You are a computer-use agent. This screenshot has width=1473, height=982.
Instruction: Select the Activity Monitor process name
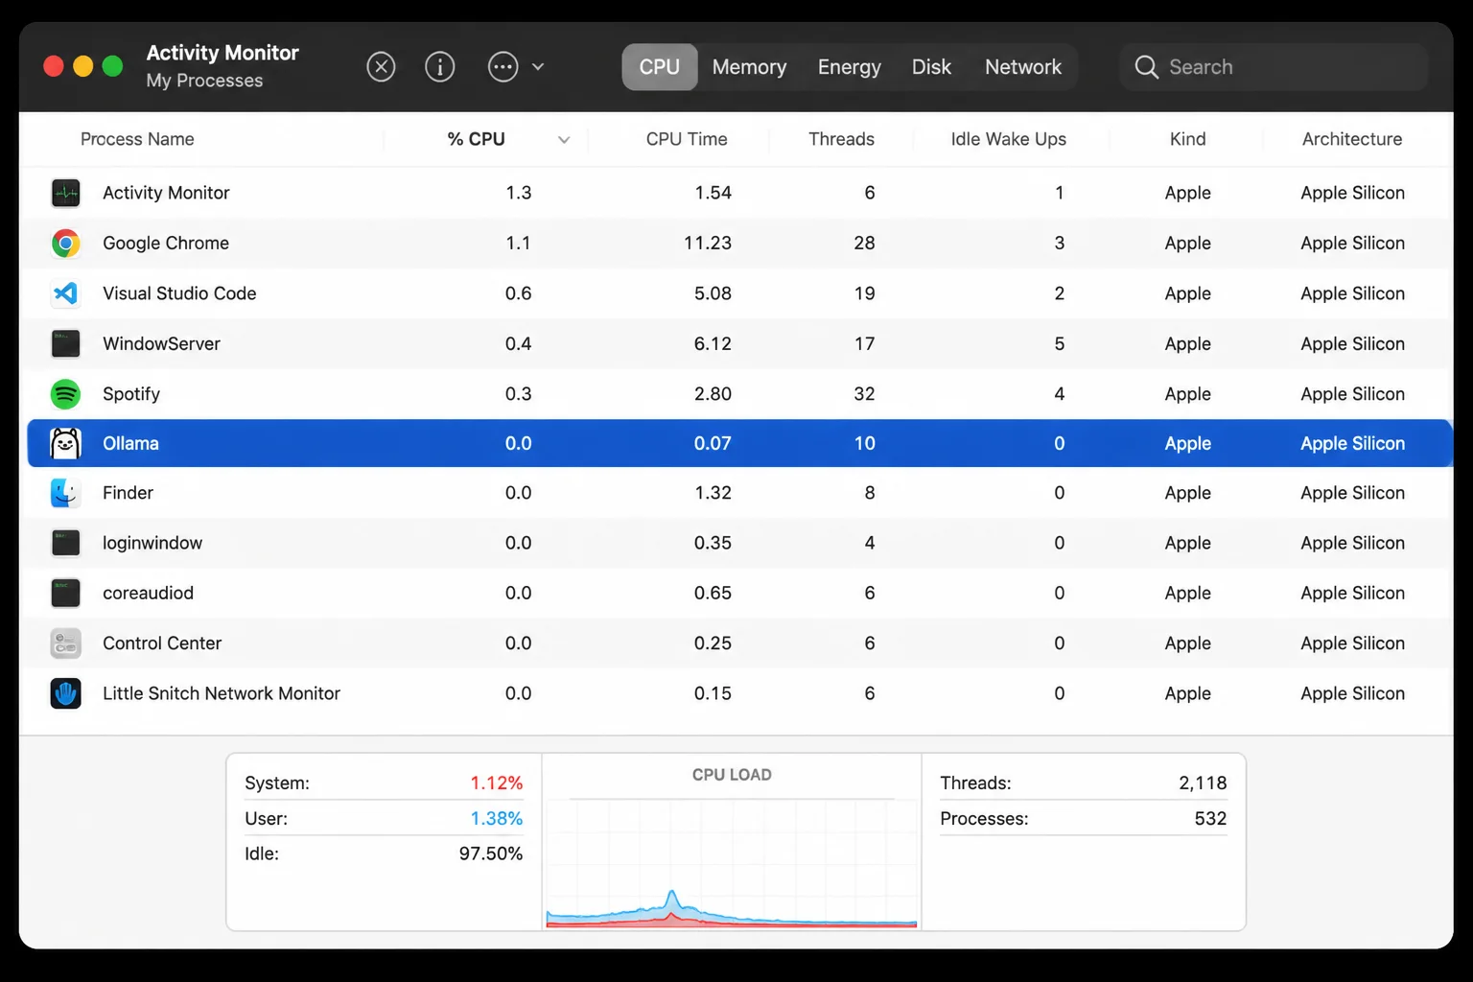point(166,193)
